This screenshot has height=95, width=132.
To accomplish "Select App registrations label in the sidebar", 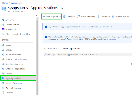I will click(x=13, y=78).
